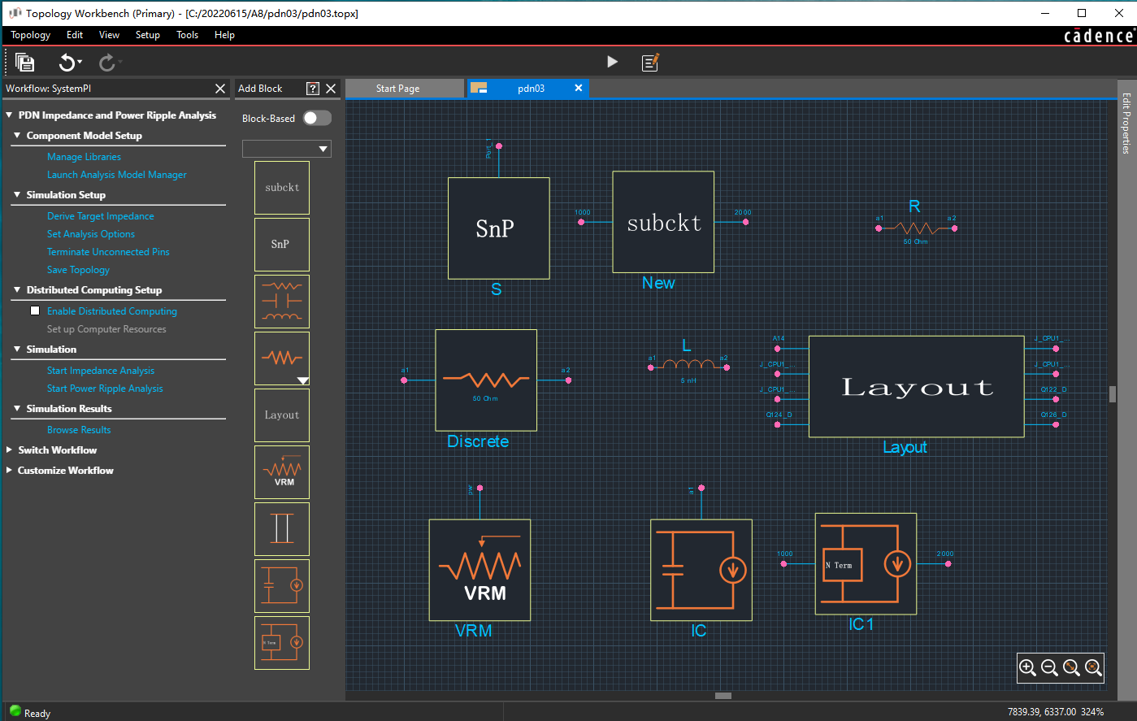
Task: Select the Layout block in palette
Action: click(282, 415)
